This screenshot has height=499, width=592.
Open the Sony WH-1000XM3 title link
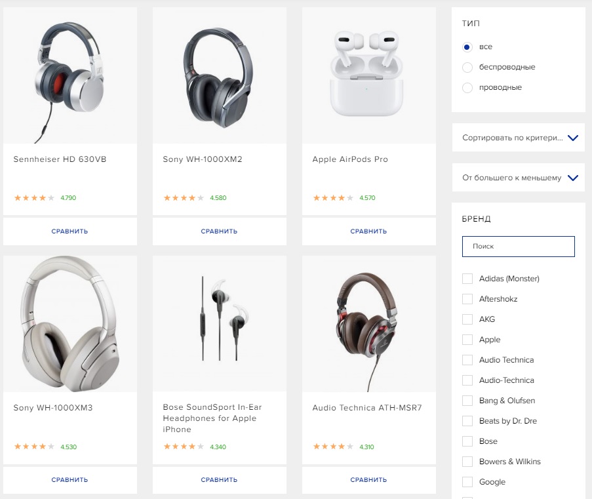[53, 408]
